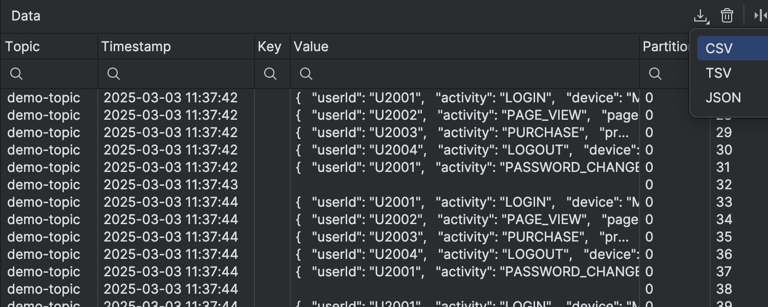Click the Key column header
Image resolution: width=768 pixels, height=307 pixels.
tap(269, 47)
